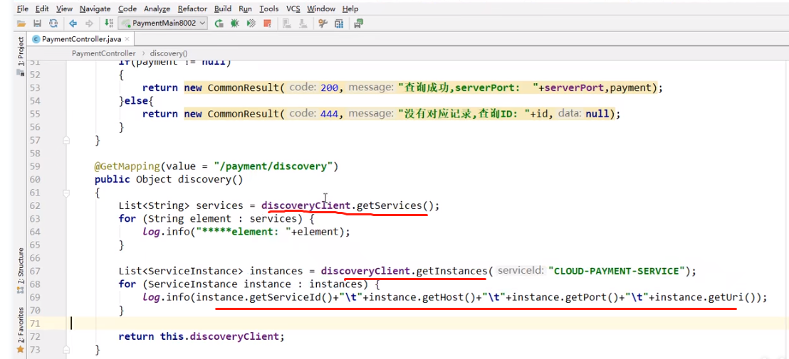
Task: Click PaymentController in the breadcrumb
Action: point(104,53)
